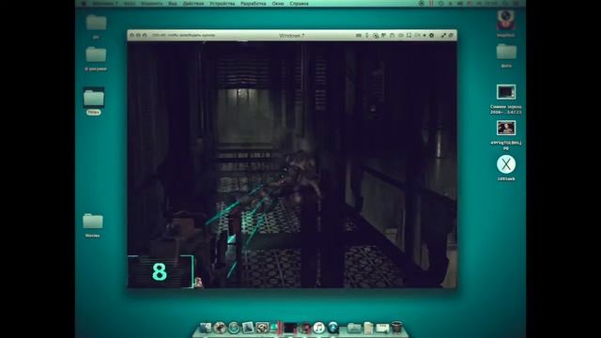601x338 pixels.
Task: Open the Apple menu
Action: (x=84, y=4)
